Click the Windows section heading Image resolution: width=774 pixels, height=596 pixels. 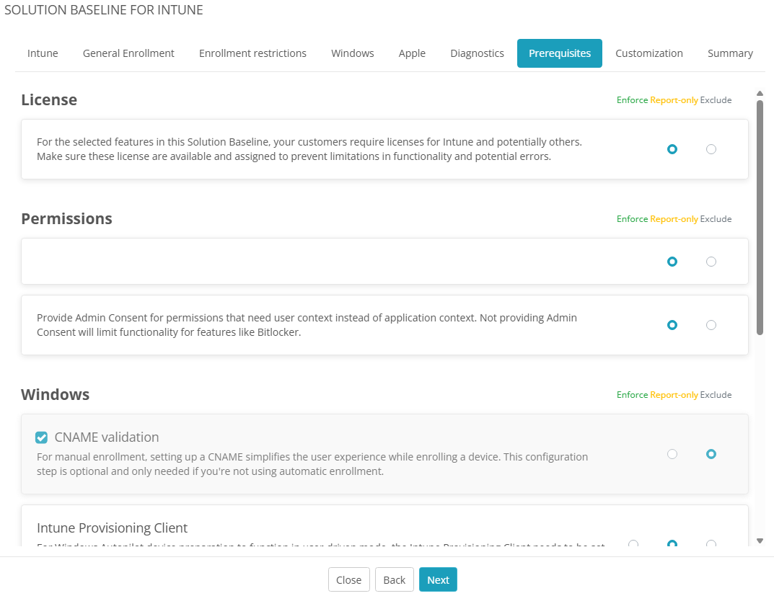(x=56, y=395)
